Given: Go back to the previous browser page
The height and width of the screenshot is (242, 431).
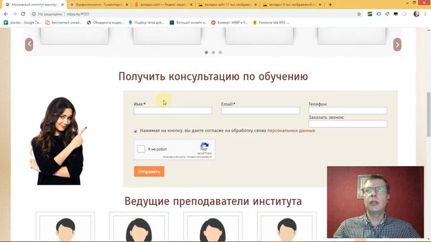Looking at the screenshot, I should (6, 14).
